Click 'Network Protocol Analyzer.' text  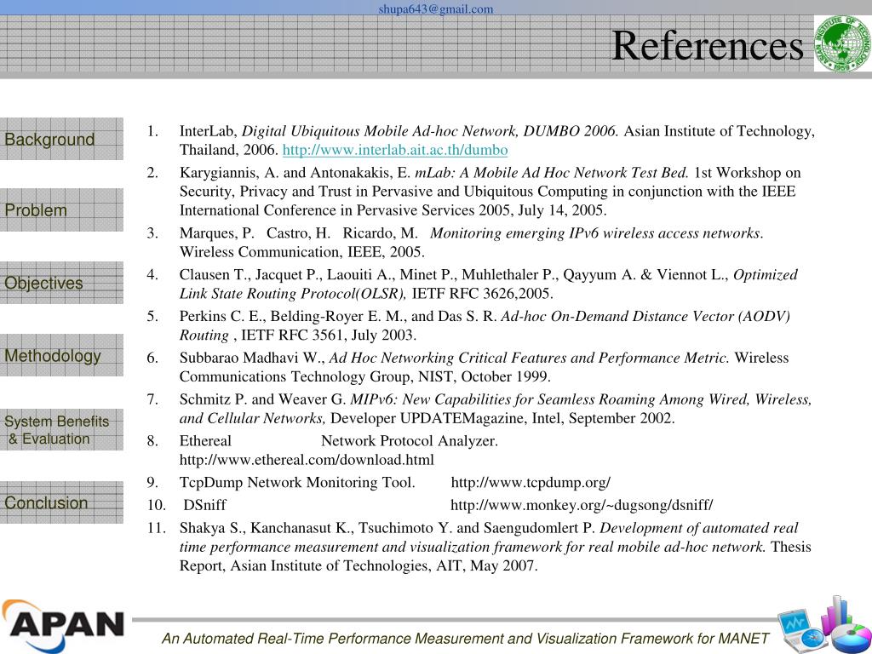(410, 441)
